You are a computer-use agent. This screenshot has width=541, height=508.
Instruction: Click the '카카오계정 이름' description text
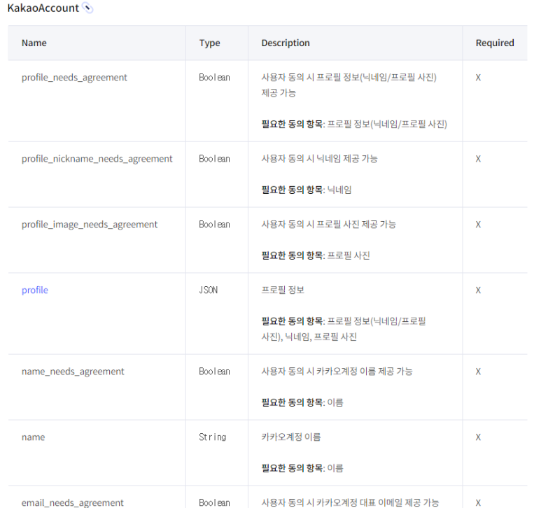click(x=291, y=437)
